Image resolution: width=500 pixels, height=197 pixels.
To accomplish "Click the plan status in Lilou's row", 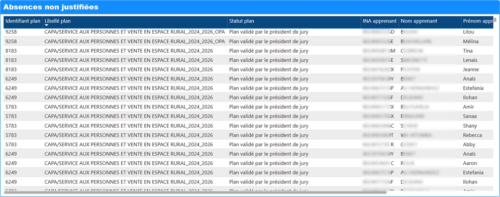I will 269,32.
